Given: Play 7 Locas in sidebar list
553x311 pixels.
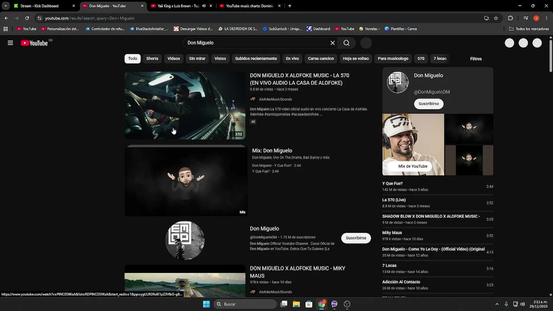Looking at the screenshot, I should [x=438, y=269].
